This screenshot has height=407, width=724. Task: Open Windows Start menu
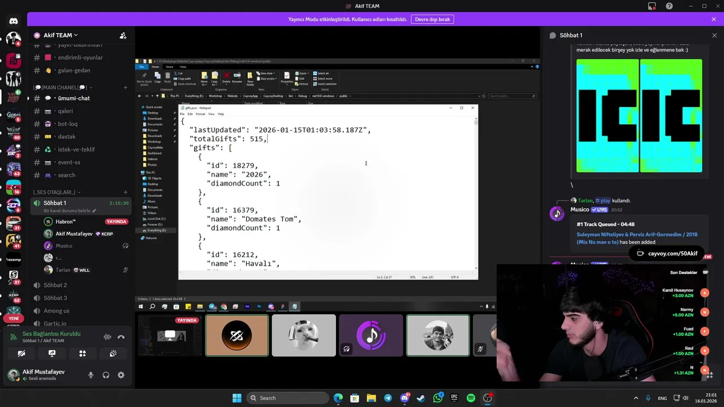(x=237, y=398)
